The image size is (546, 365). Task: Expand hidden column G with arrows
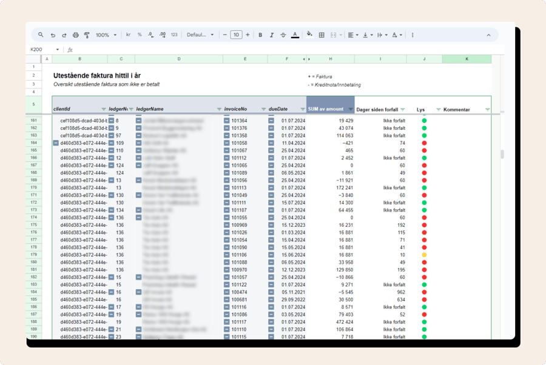tap(306, 59)
